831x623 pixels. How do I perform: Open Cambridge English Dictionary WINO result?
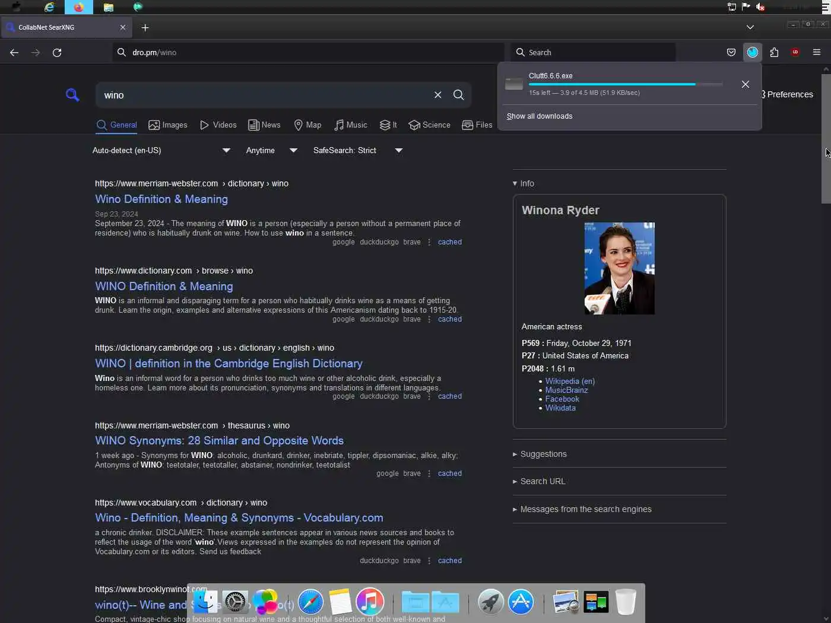click(x=229, y=364)
